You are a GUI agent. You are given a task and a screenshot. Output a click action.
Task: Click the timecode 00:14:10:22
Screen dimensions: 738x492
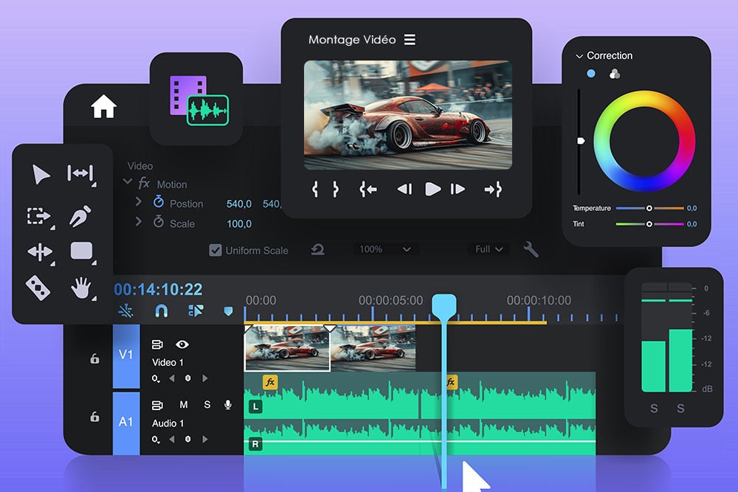158,289
